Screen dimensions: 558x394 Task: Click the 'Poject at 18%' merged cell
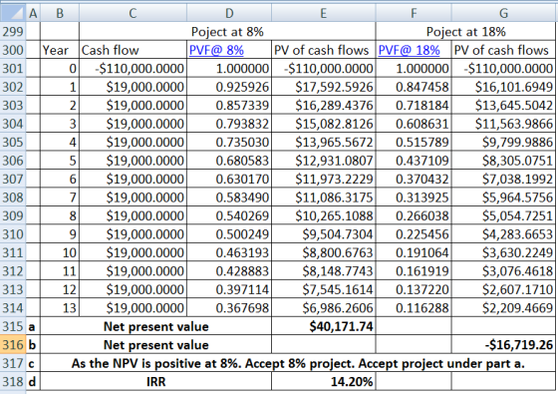(x=466, y=32)
